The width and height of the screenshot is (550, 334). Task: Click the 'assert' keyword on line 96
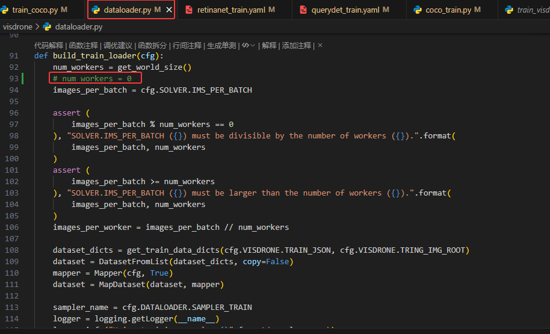pos(67,113)
